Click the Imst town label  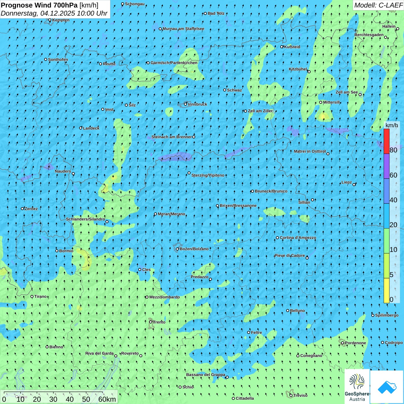pos(109,109)
